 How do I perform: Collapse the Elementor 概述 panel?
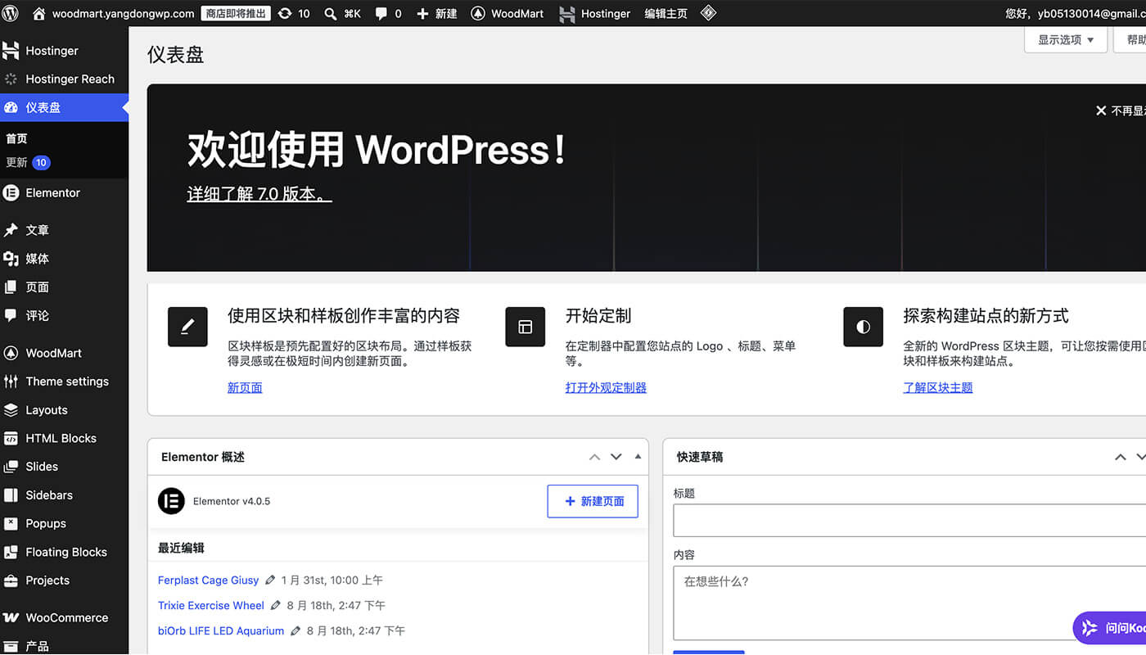click(638, 457)
